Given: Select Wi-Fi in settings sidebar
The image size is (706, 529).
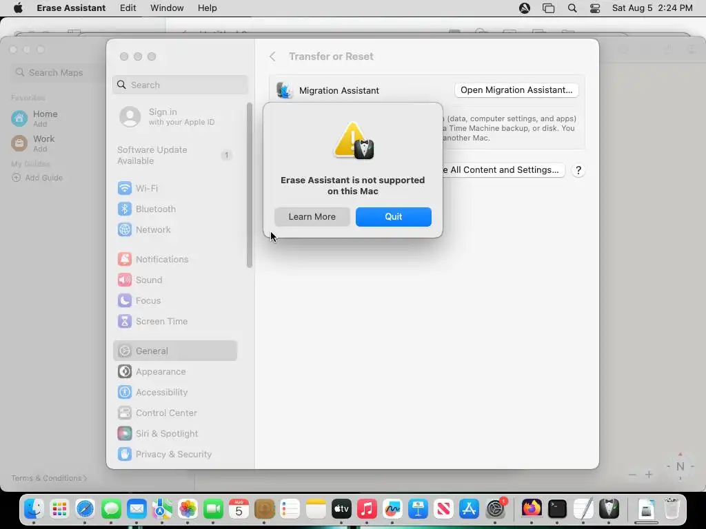Looking at the screenshot, I should pos(174,188).
